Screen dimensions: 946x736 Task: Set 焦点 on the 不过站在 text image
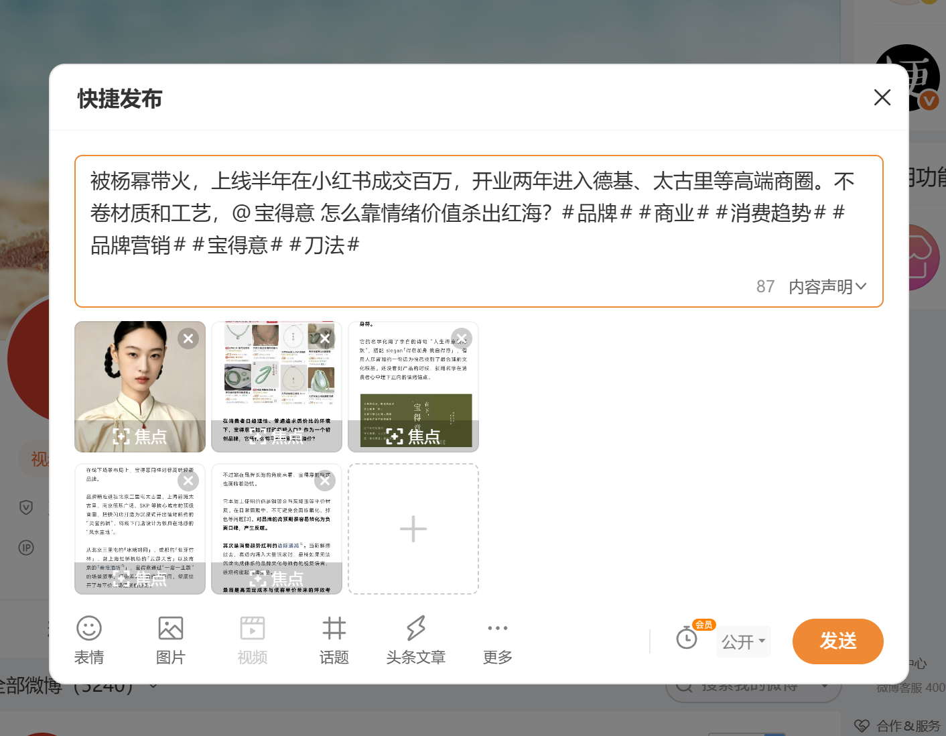pos(277,579)
